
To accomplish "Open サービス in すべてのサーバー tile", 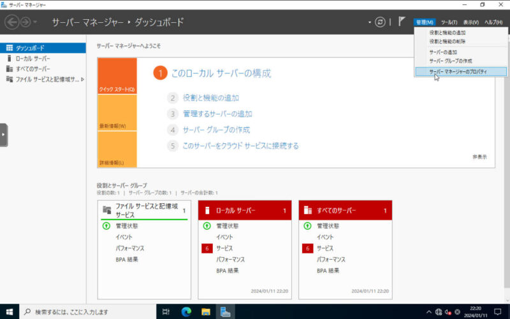I will (x=325, y=248).
